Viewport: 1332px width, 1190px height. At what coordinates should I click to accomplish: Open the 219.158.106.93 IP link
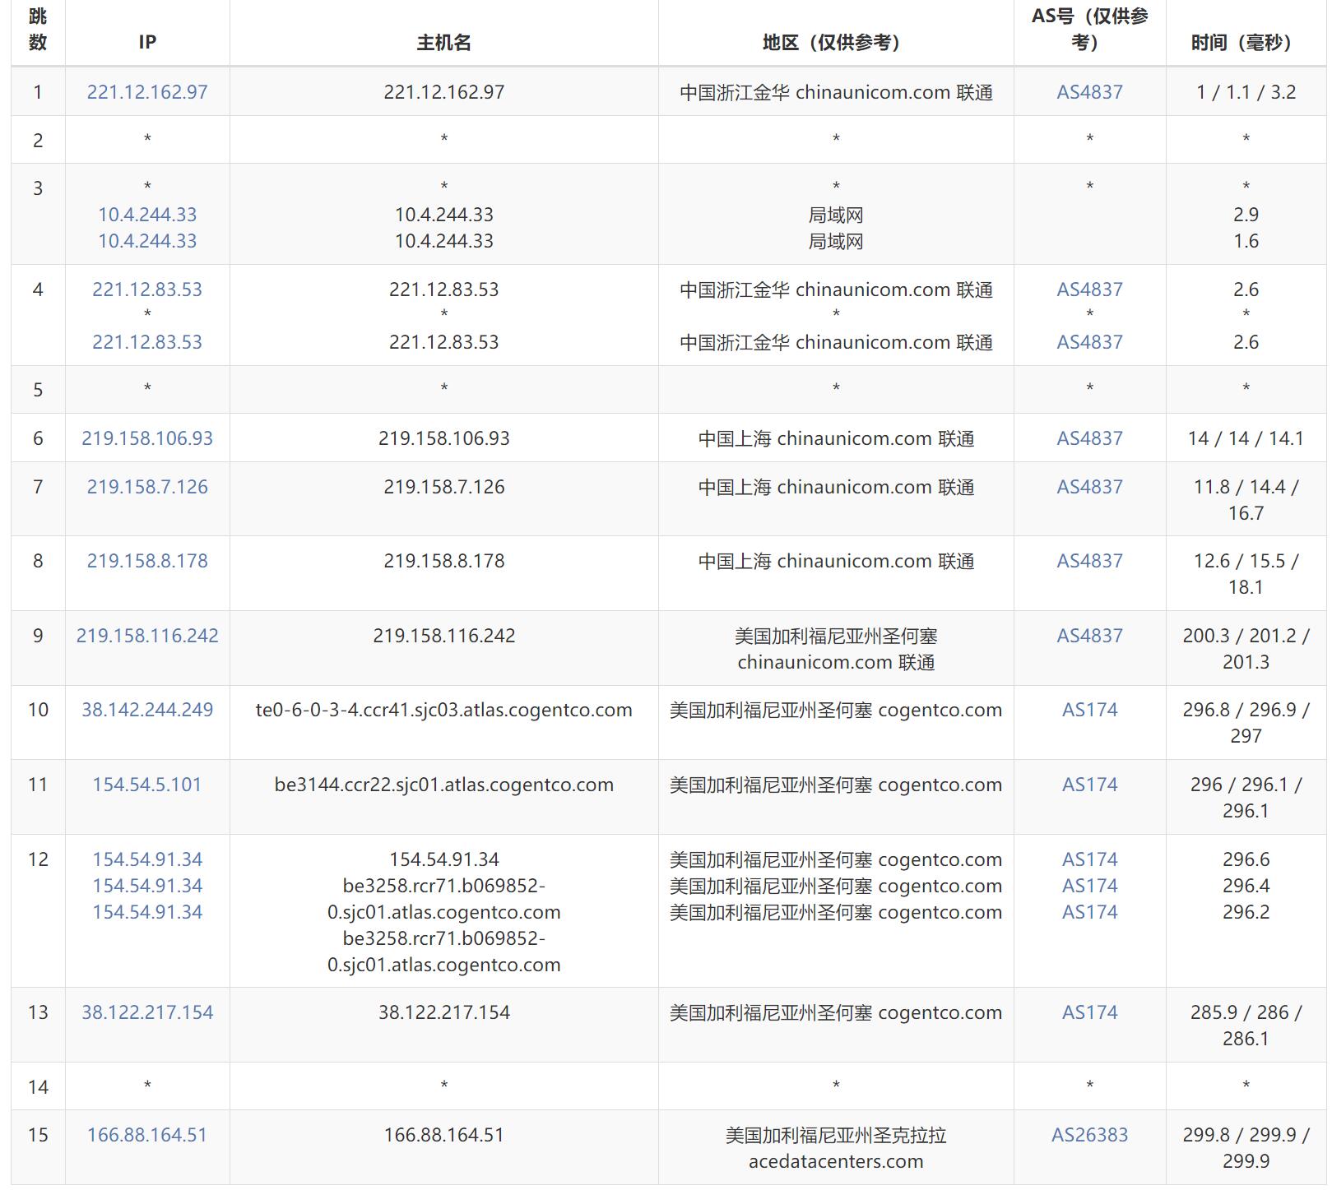point(147,438)
